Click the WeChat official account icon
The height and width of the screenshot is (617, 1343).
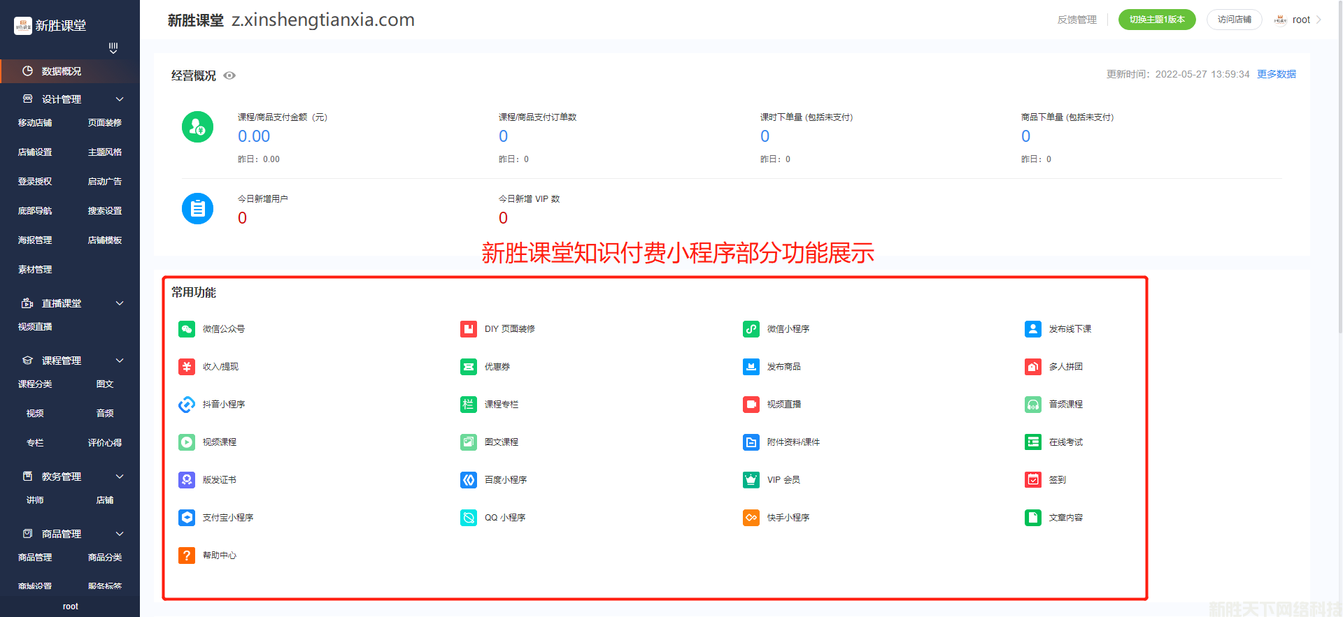[x=187, y=329]
